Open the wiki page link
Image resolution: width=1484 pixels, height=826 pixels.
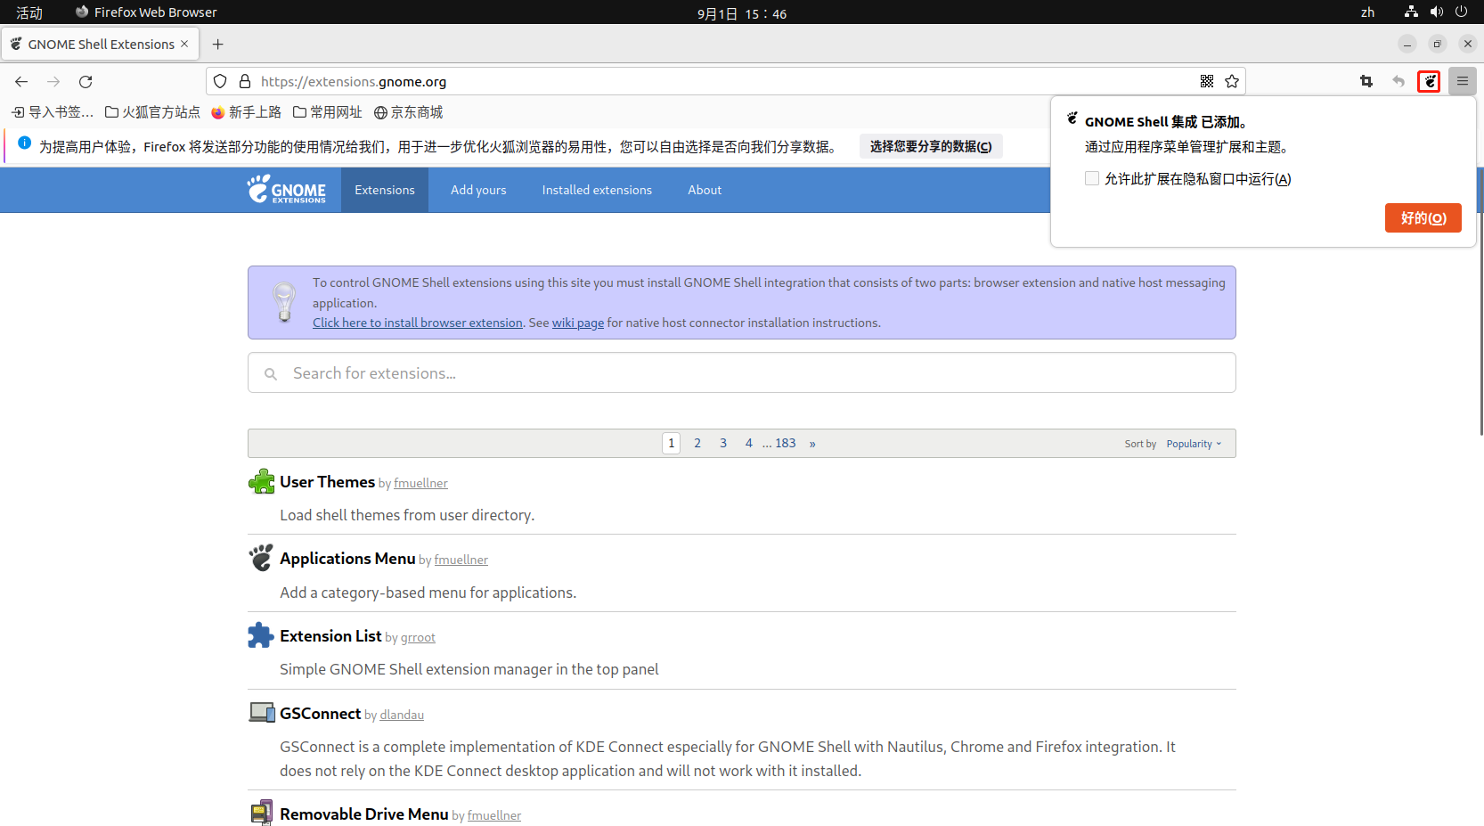(x=578, y=323)
